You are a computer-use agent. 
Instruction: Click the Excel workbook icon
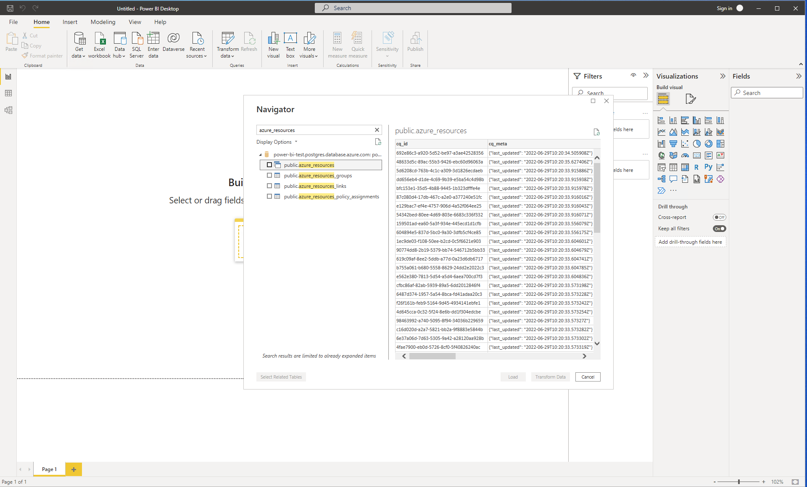pos(100,39)
